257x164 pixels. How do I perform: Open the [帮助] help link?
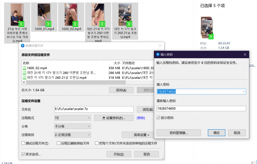tap(141, 118)
